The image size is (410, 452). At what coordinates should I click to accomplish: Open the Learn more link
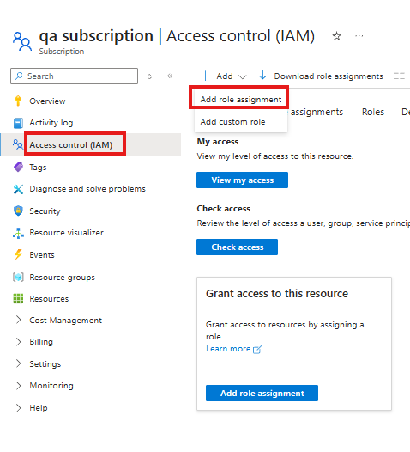(x=234, y=349)
